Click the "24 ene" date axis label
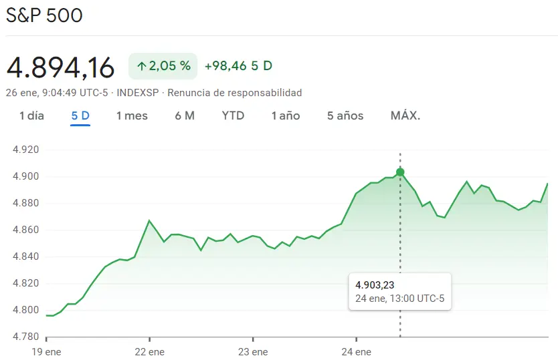 coord(356,352)
